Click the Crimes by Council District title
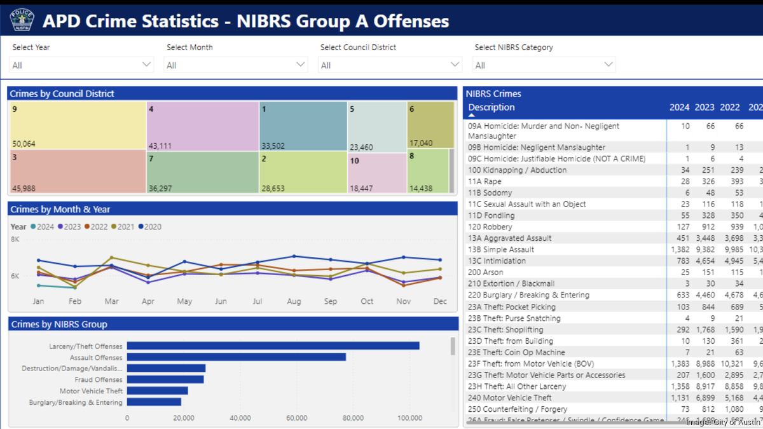Screen dimensions: 763x429 (62, 93)
